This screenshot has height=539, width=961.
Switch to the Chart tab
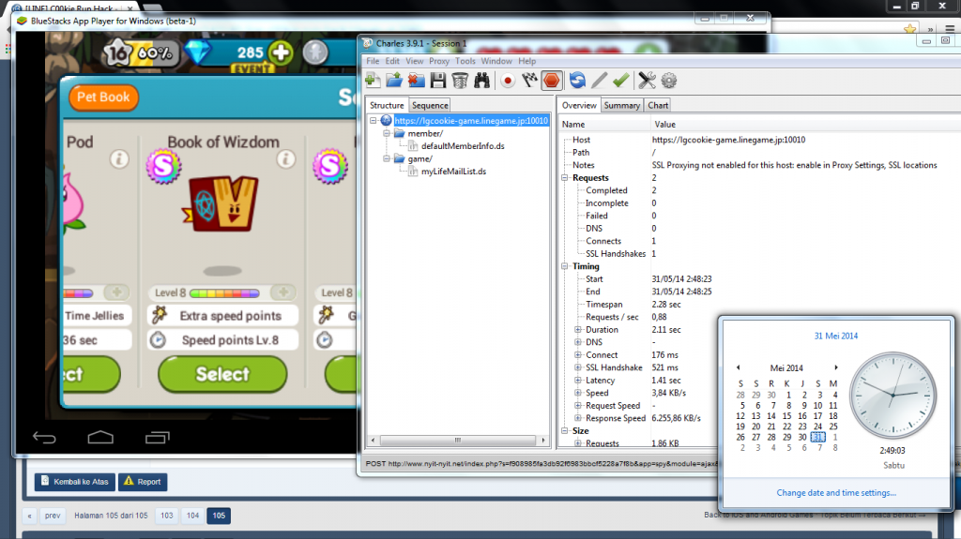pos(658,105)
